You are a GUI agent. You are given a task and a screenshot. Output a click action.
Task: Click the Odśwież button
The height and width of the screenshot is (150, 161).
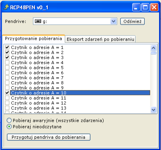[x=132, y=21]
